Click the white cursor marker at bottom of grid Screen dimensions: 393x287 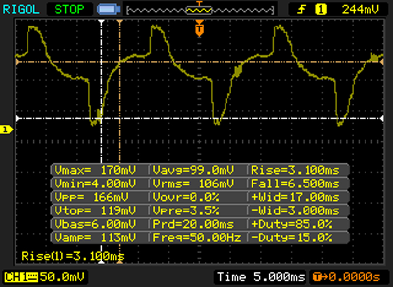(101, 261)
